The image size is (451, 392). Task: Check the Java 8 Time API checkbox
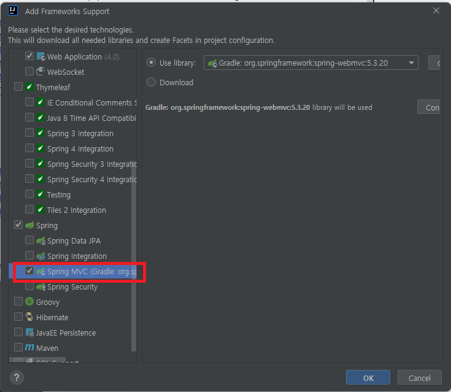(29, 117)
